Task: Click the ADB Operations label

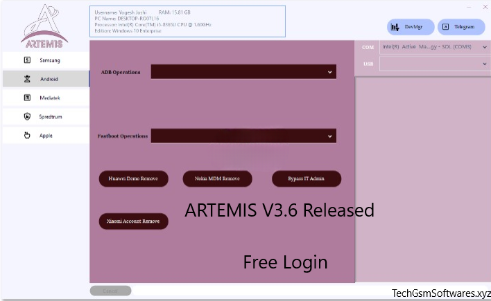Action: pyautogui.click(x=121, y=72)
